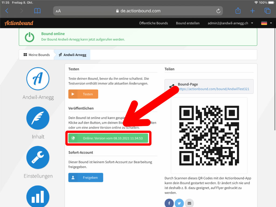Open Einstellungen wrench icon
Viewport: 276px width, 207px height.
[38, 157]
